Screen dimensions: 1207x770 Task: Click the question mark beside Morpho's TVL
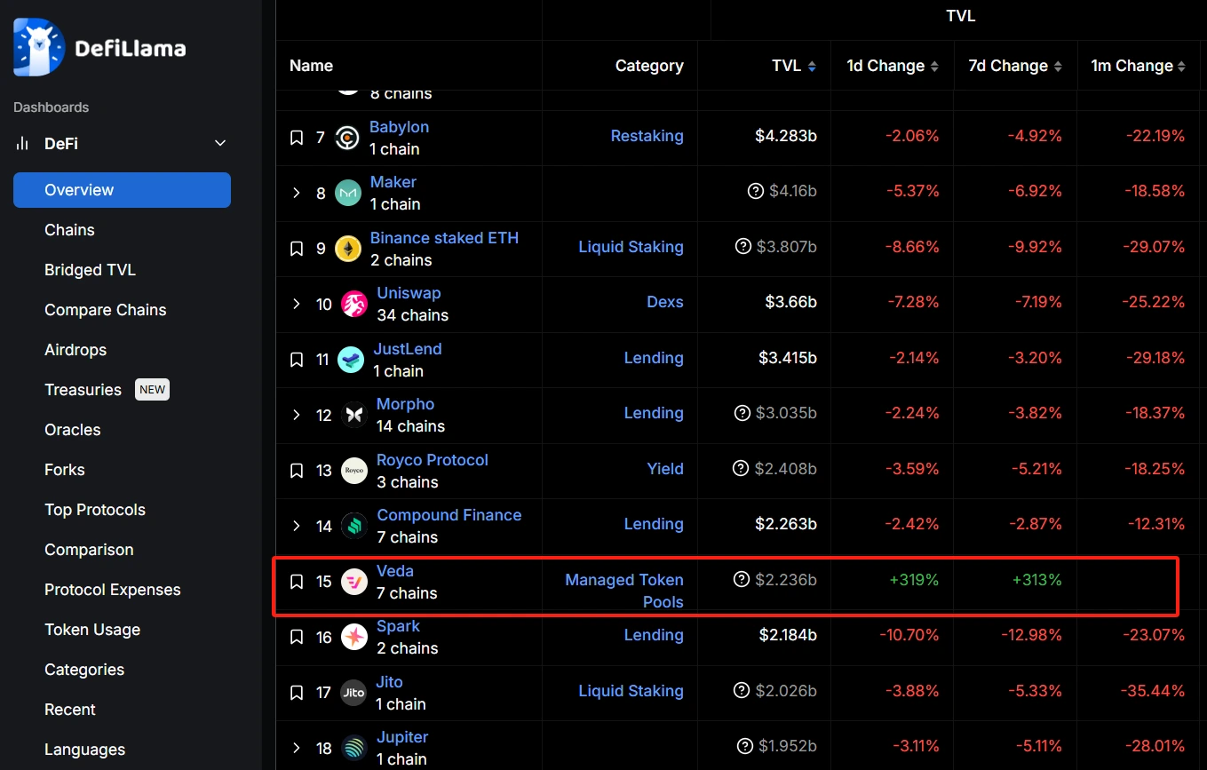tap(742, 413)
